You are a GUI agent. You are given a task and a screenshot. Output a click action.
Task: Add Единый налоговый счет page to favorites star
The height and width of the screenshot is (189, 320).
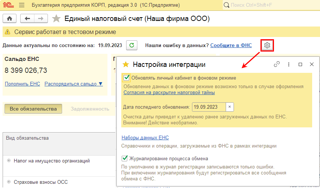click(56, 19)
